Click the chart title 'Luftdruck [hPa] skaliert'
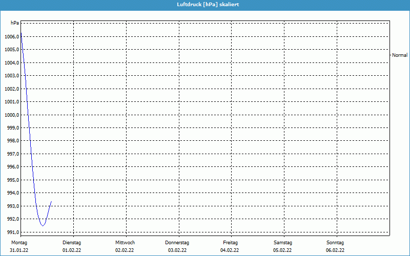Image resolution: width=410 pixels, height=256 pixels. 204,4
